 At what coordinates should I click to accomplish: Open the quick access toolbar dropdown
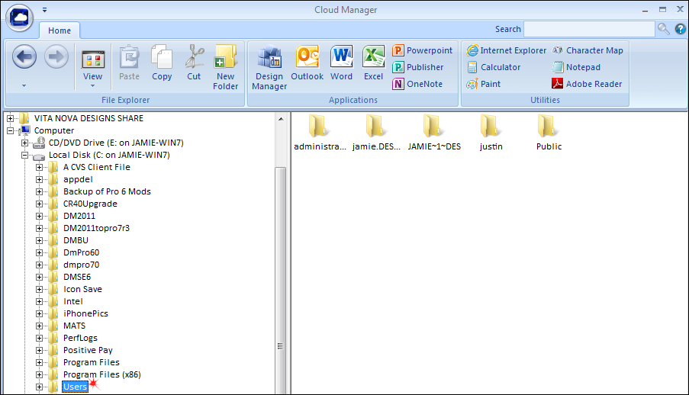[44, 10]
